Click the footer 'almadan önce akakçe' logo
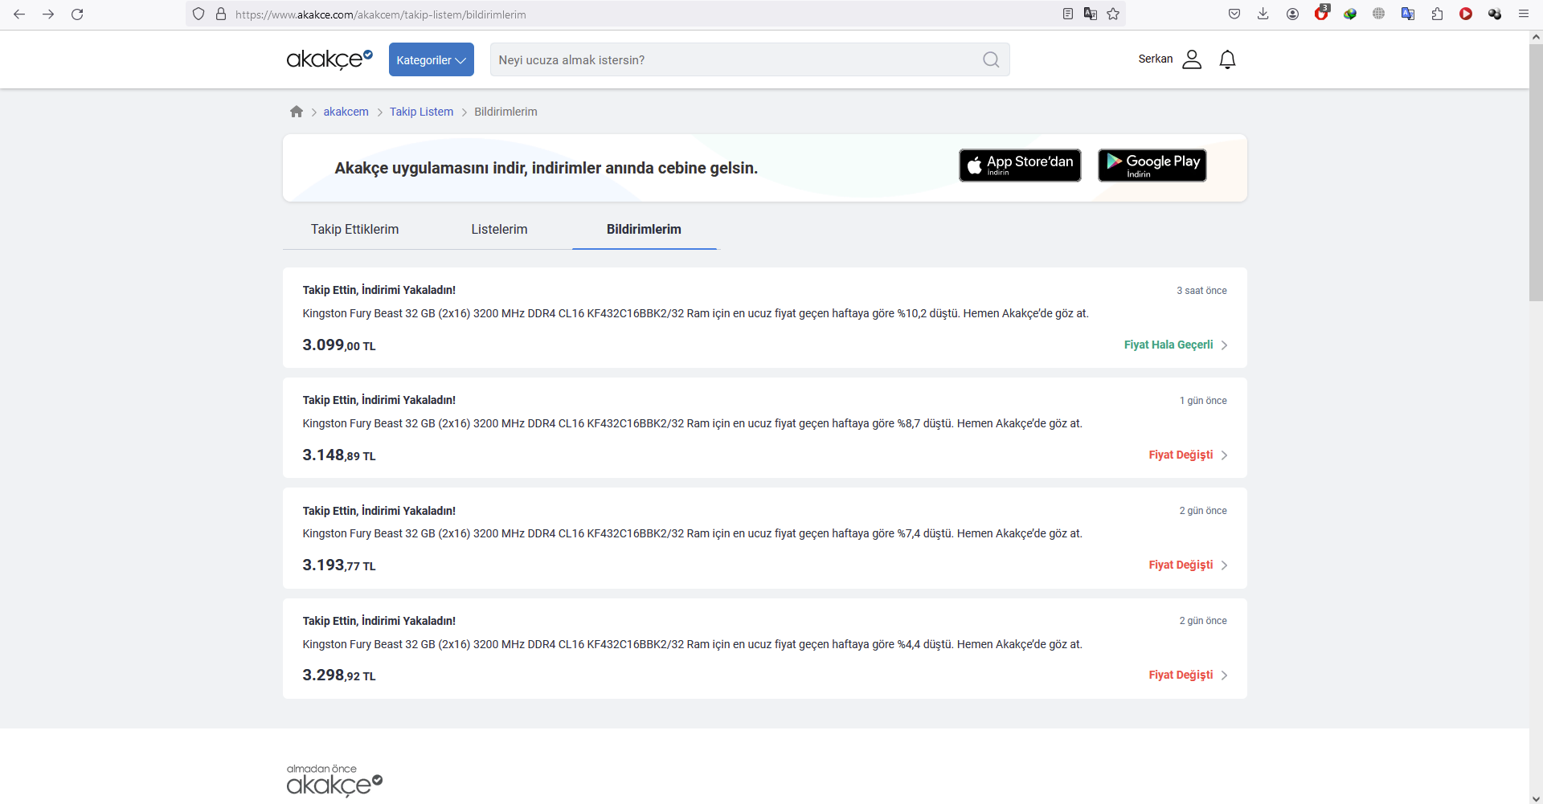Screen dimensions: 1543x804 [x=334, y=780]
